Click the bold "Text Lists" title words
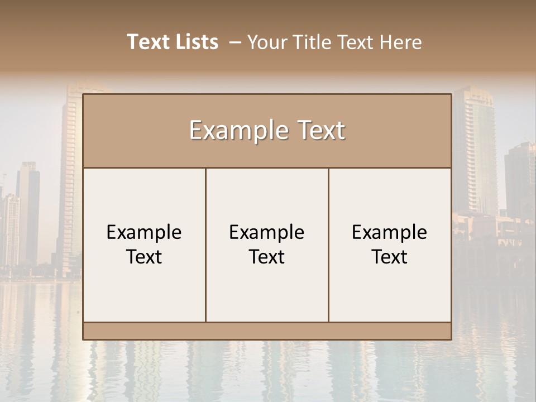Viewport: 536px width, 402px height. click(173, 42)
